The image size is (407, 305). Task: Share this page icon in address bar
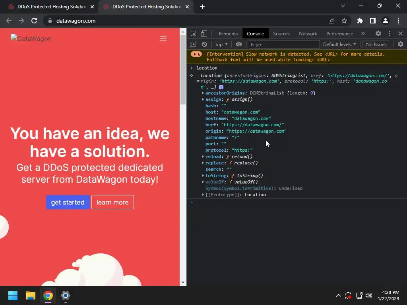331,21
